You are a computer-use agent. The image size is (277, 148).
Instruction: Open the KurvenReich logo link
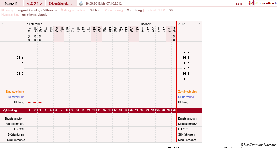pos(262,3)
